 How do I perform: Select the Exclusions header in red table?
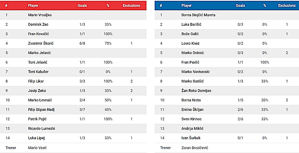pos(132,6)
